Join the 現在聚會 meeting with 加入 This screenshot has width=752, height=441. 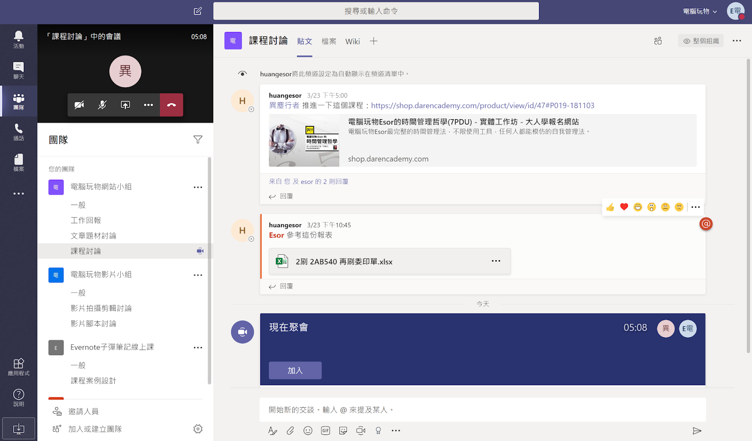click(295, 370)
